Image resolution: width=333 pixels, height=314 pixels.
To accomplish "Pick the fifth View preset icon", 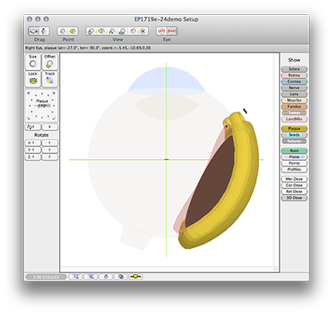I will [x=133, y=31].
